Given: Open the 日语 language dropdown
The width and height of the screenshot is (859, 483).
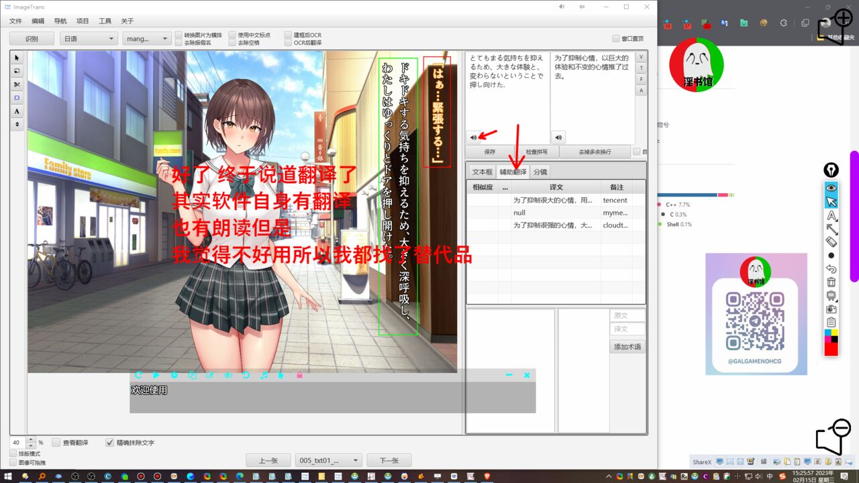Looking at the screenshot, I should 89,39.
